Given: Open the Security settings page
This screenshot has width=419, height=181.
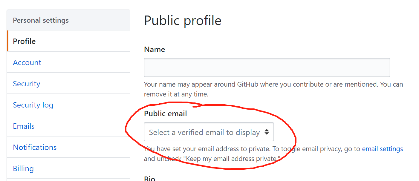Looking at the screenshot, I should pos(26,84).
